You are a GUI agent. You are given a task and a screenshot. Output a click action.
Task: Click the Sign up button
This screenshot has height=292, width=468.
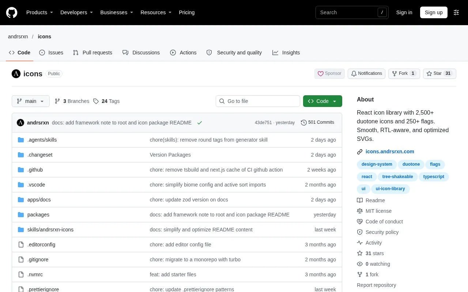(x=434, y=12)
